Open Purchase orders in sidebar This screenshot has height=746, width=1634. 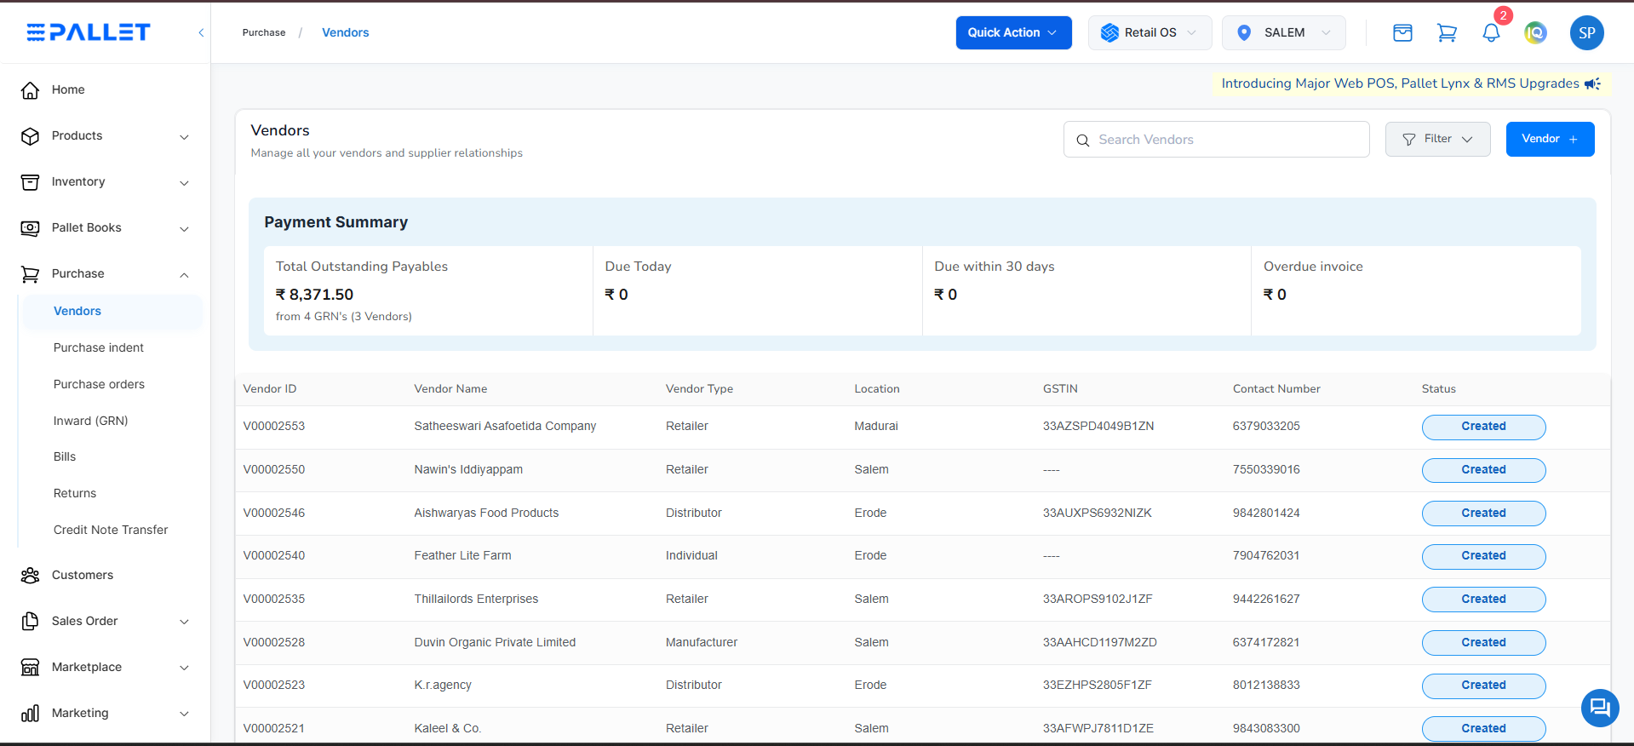click(99, 384)
